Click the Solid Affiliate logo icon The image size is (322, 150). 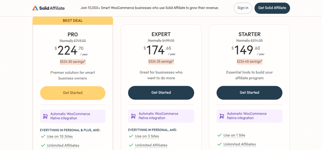35,8
